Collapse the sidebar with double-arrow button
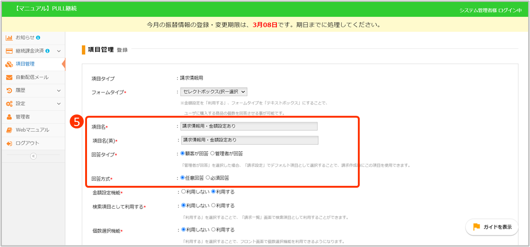The height and width of the screenshot is (247, 530). click(33, 156)
